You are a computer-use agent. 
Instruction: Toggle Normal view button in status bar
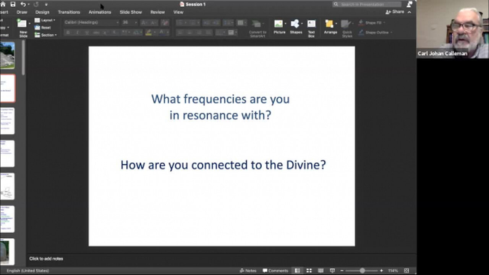pyautogui.click(x=297, y=270)
